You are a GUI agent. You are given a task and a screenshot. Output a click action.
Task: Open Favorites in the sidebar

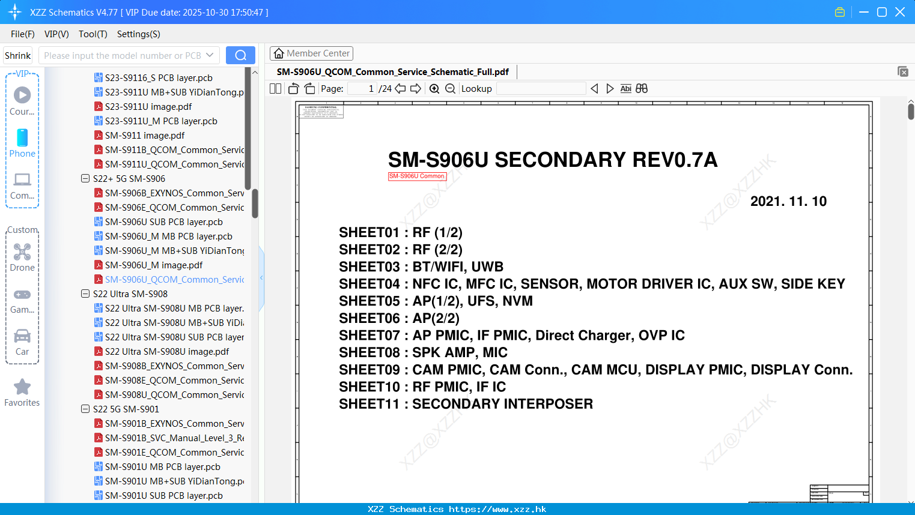[22, 393]
